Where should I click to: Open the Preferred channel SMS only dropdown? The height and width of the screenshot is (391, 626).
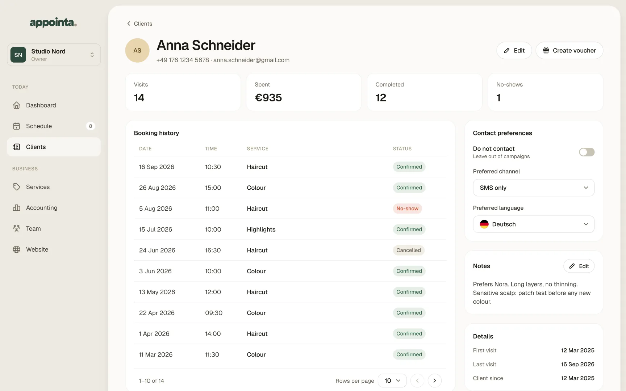pos(534,188)
